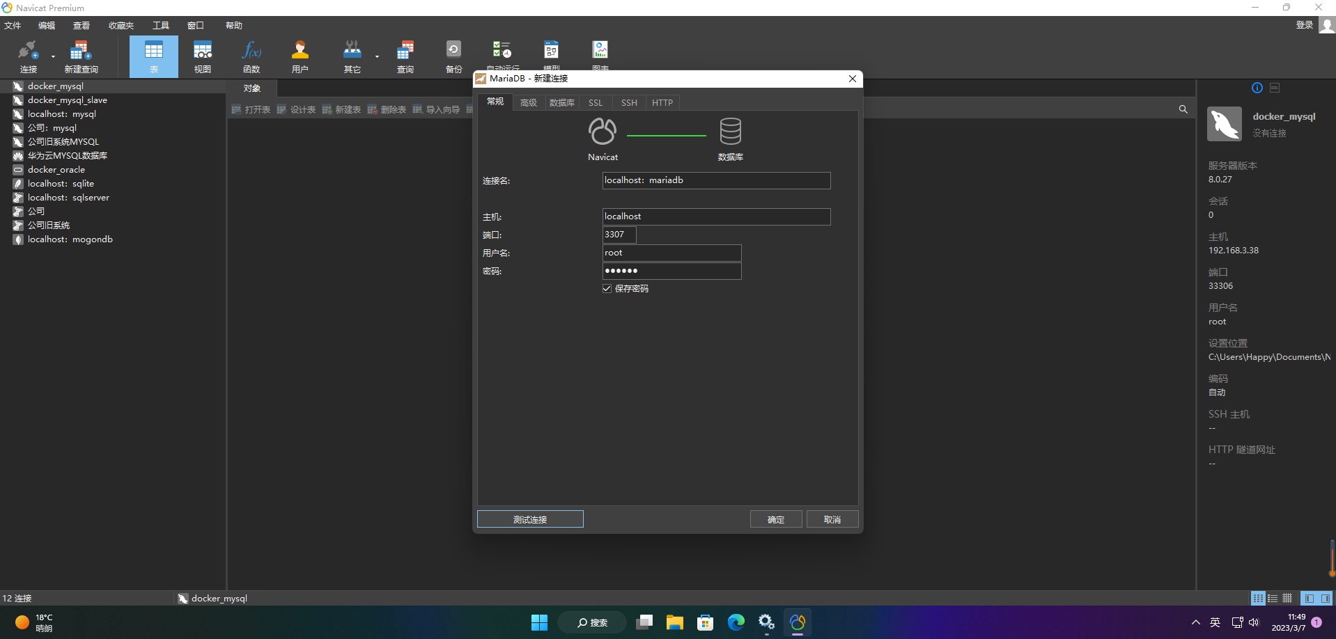This screenshot has height=639, width=1336.
Task: Click the 连接名 input field
Action: pos(716,180)
